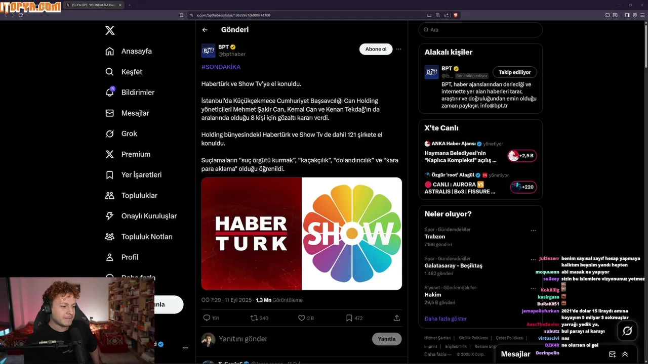This screenshot has width=648, height=364.
Task: Click the browser reload button
Action: point(21,15)
